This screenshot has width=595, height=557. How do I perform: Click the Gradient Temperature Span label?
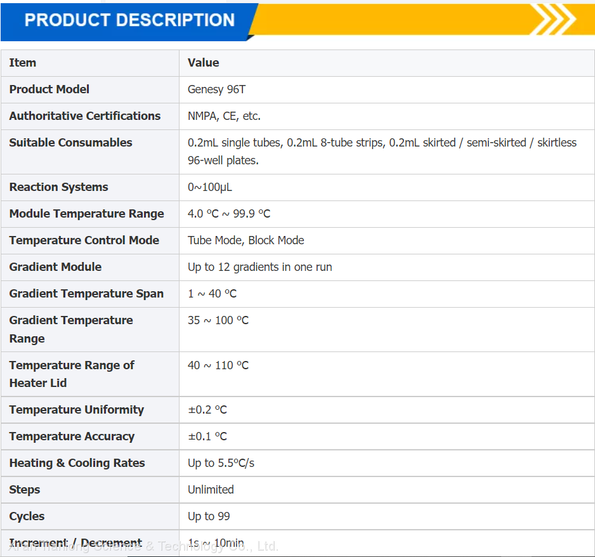[x=86, y=294]
